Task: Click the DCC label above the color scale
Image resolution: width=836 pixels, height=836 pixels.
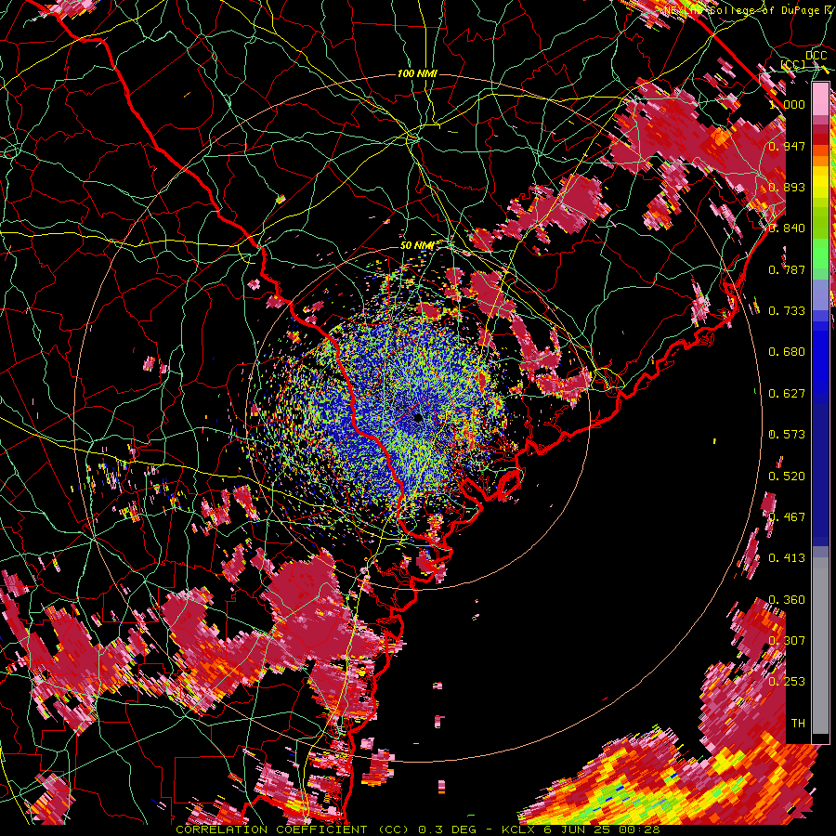Action: [x=816, y=56]
